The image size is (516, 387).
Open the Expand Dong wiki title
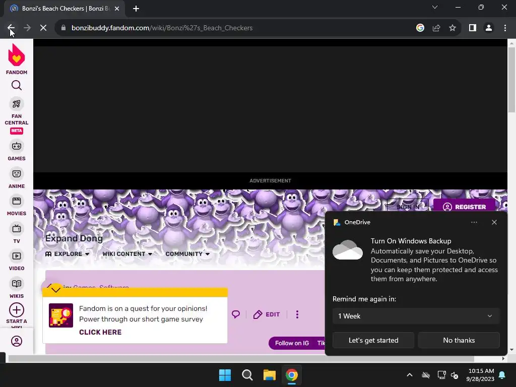coord(74,238)
